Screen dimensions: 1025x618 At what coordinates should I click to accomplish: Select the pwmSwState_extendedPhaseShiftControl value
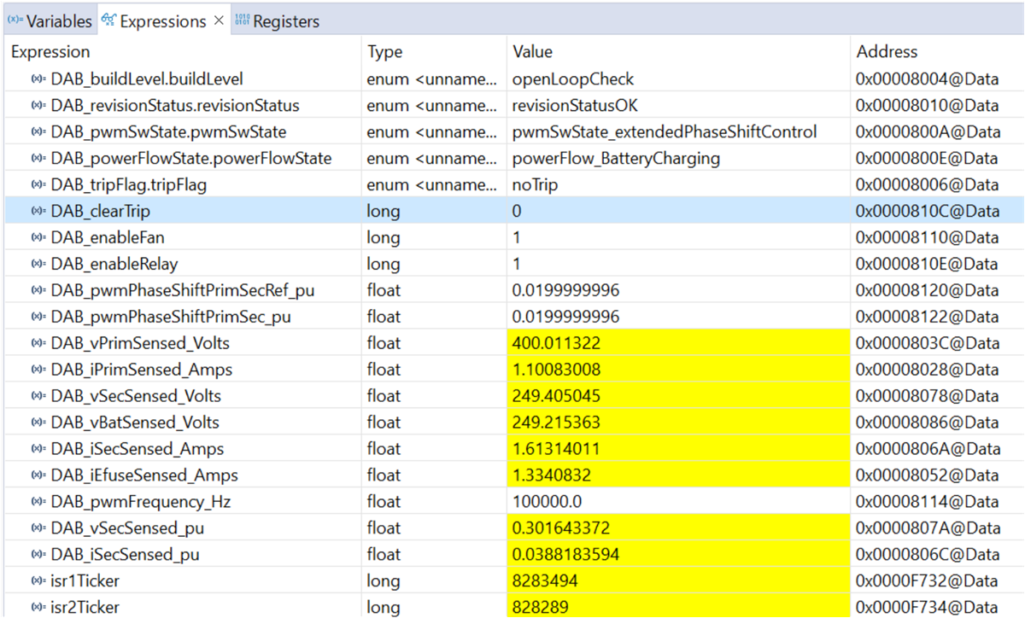click(664, 132)
